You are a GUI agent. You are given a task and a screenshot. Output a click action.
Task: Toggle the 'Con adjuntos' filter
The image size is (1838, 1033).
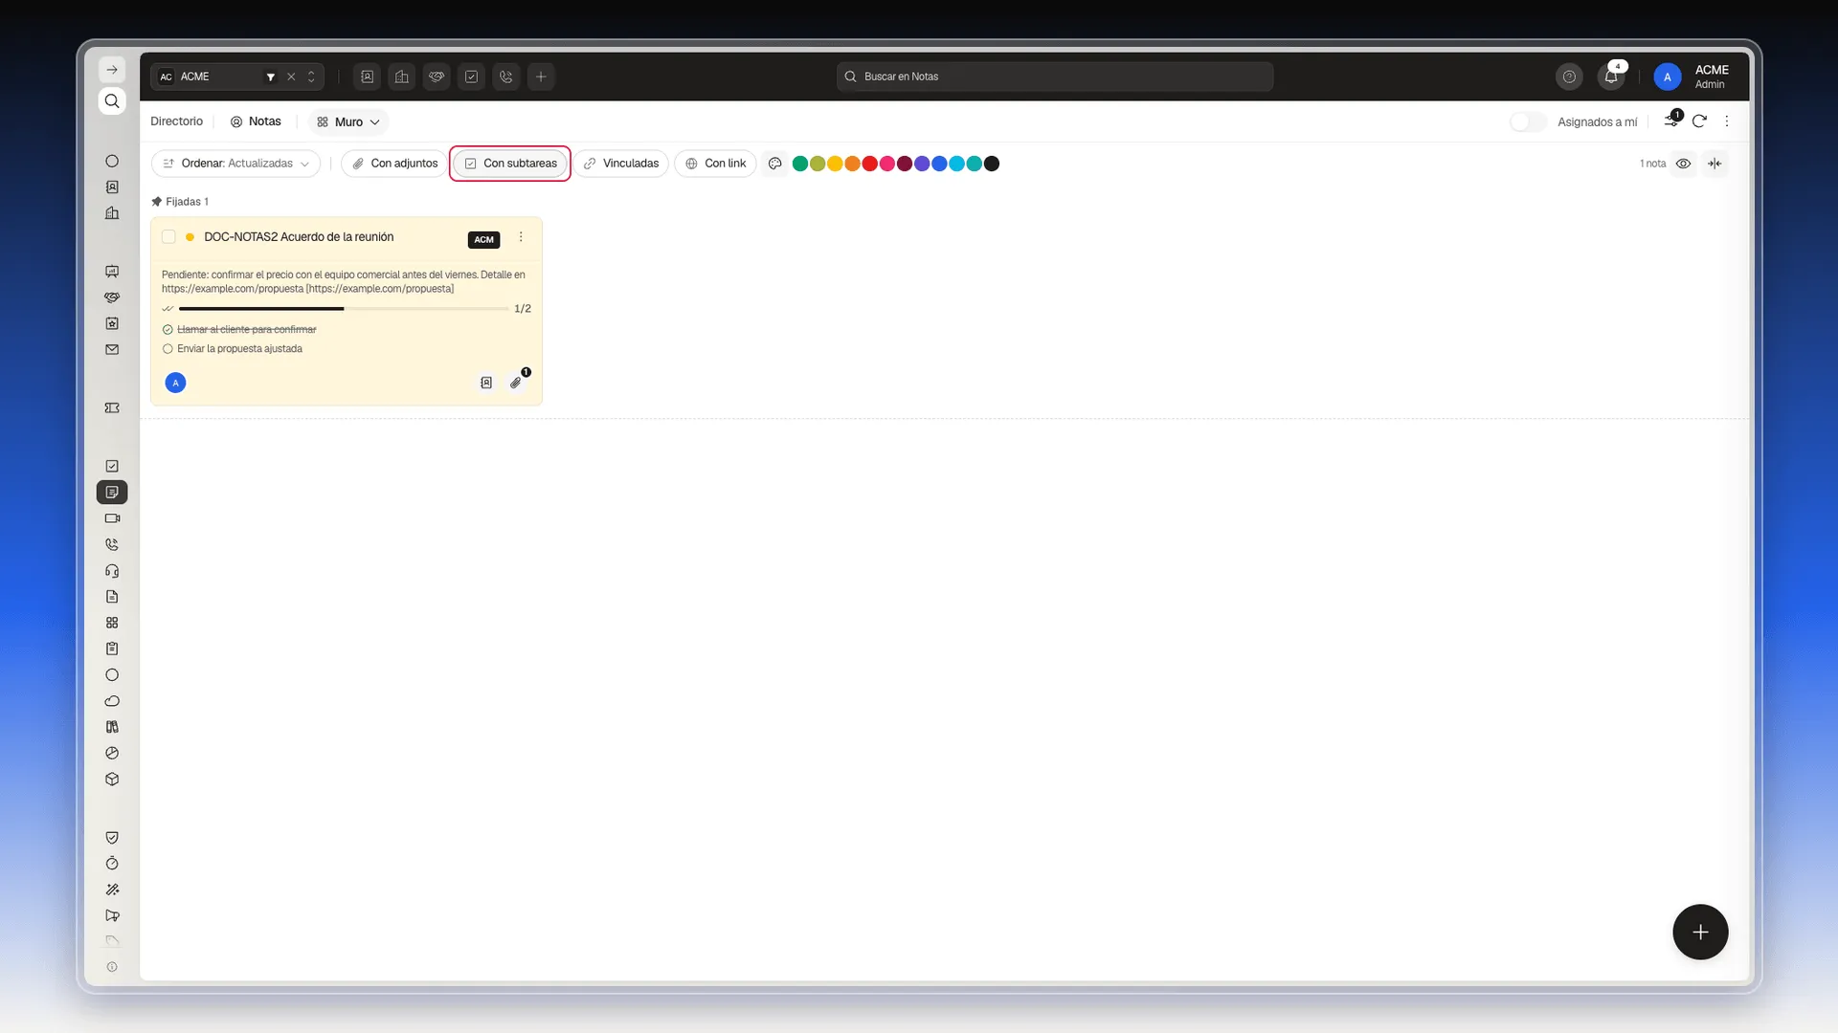pyautogui.click(x=394, y=164)
